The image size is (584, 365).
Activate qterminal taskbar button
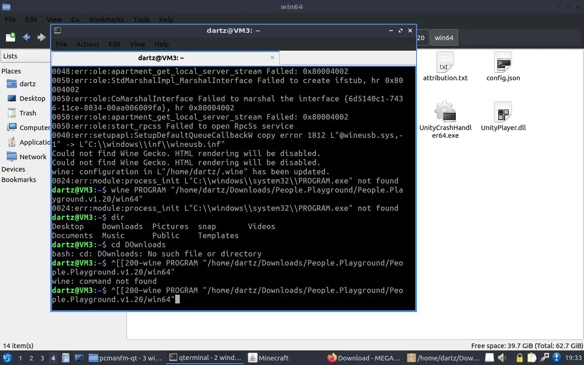[x=205, y=358]
